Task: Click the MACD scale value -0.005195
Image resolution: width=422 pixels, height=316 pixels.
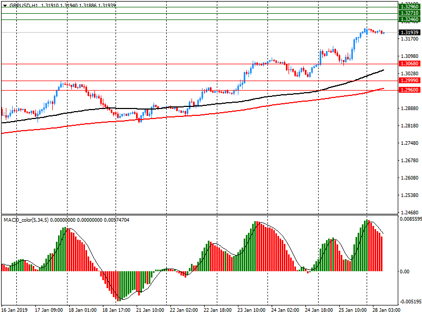Action: [x=411, y=301]
